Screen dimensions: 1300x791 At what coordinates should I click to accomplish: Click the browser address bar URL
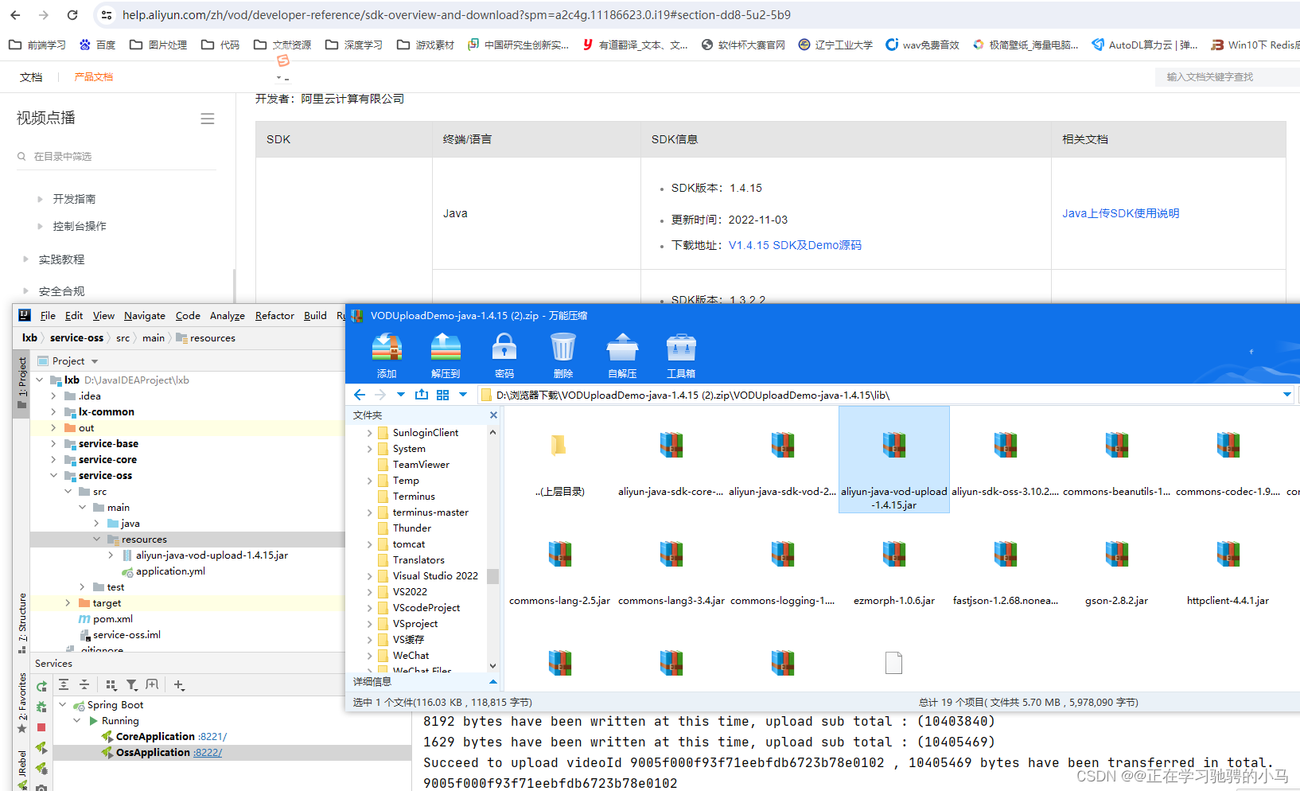[456, 15]
